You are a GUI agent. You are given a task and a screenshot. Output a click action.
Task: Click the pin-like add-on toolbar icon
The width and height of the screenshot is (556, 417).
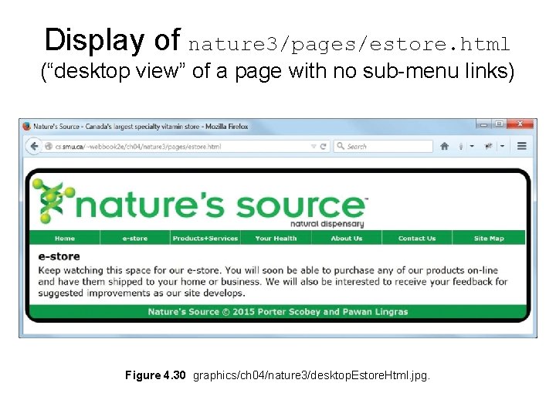click(x=489, y=146)
